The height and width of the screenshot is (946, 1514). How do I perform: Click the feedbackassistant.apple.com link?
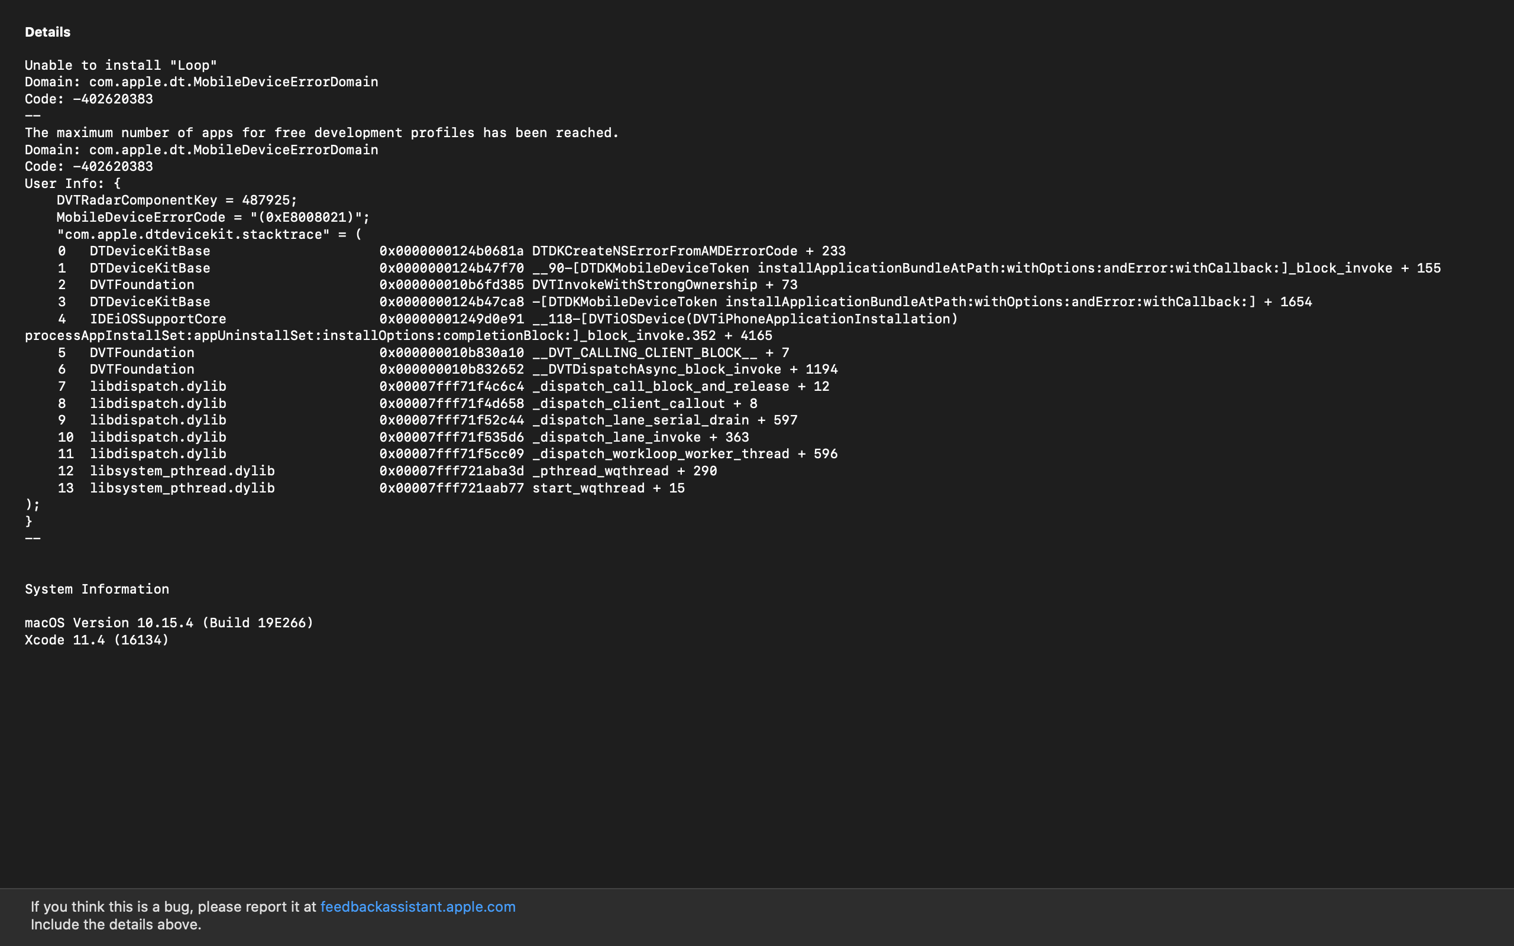(417, 906)
